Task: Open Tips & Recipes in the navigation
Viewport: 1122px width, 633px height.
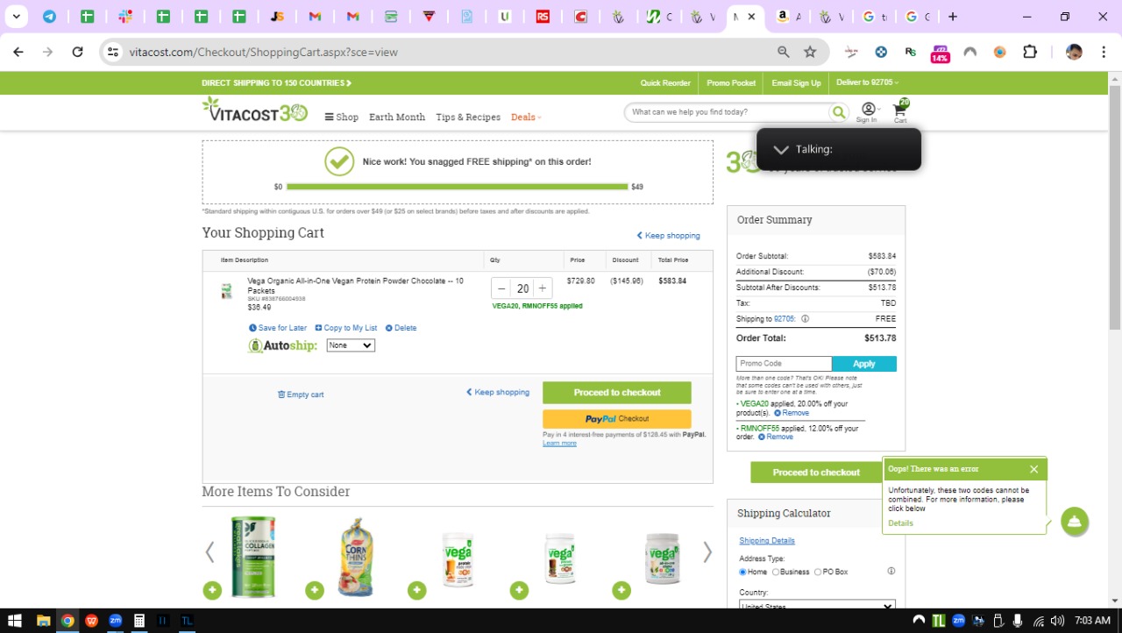Action: tap(468, 117)
